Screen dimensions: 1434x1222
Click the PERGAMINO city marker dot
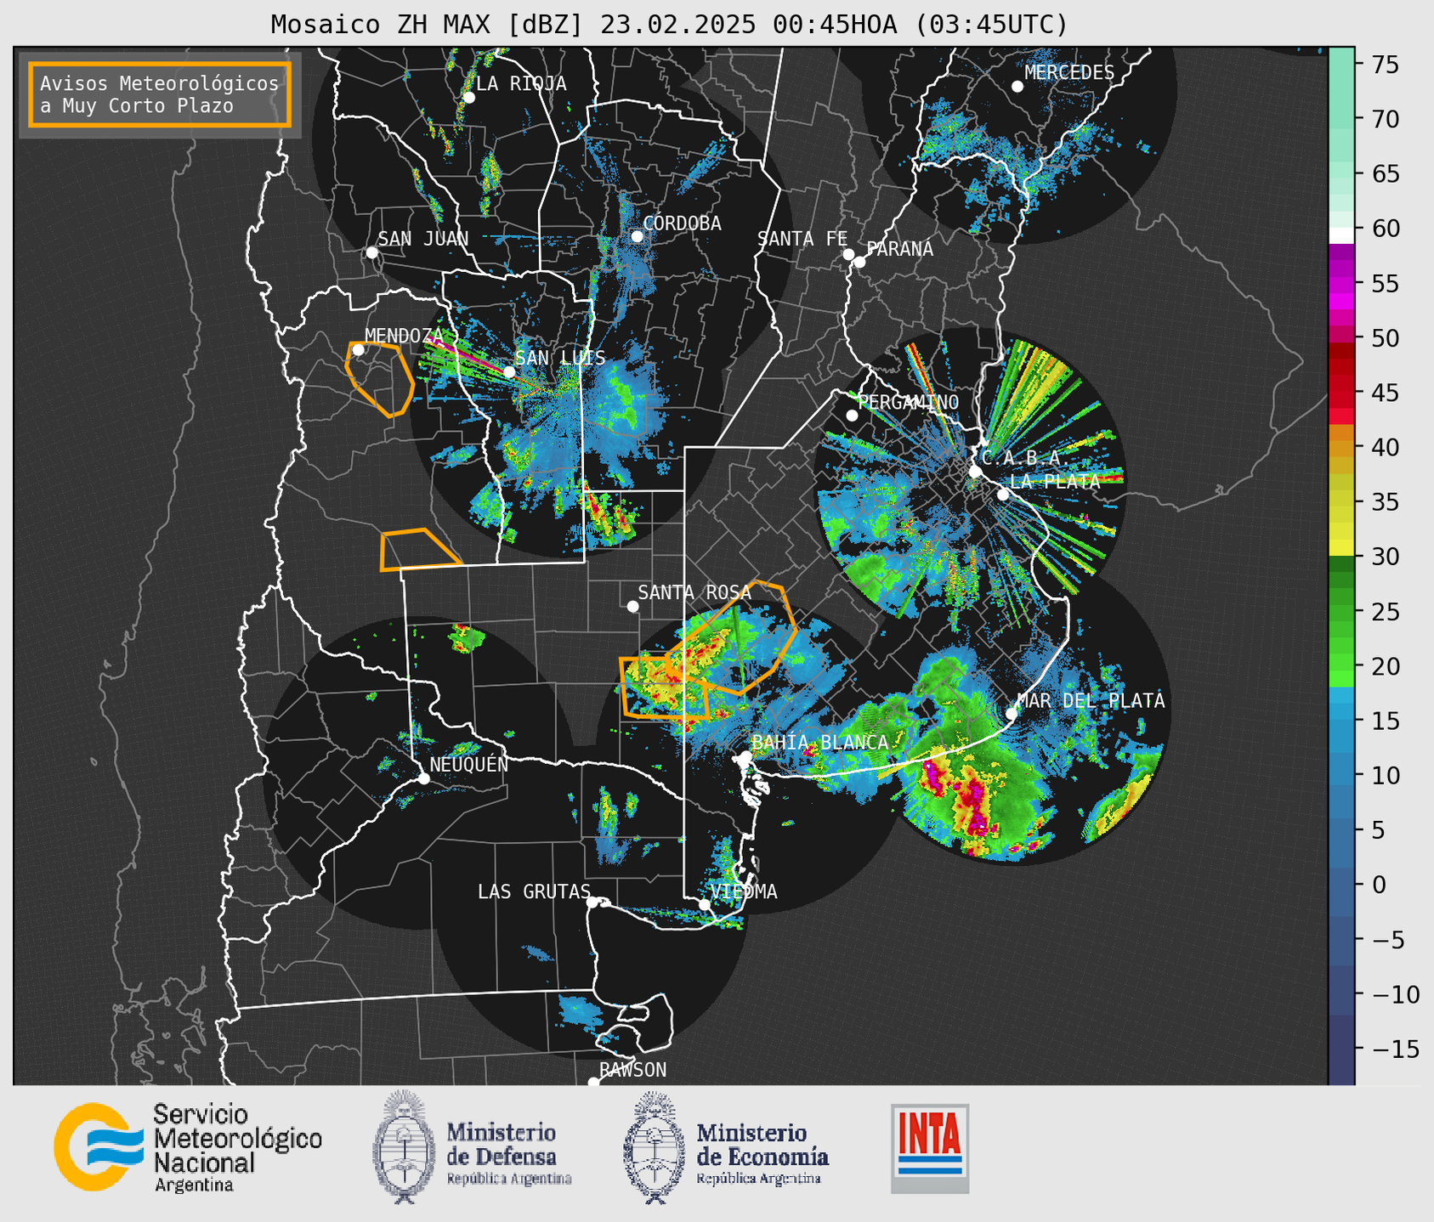(x=852, y=416)
